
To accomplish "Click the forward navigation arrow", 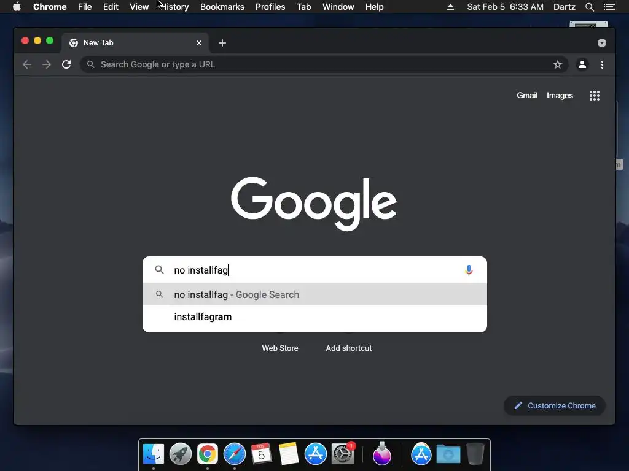I will [x=47, y=64].
